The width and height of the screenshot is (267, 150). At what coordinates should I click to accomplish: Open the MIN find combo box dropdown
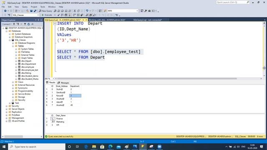tap(137, 11)
